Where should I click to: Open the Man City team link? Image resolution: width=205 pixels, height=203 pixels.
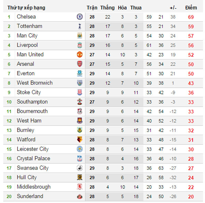(27, 36)
